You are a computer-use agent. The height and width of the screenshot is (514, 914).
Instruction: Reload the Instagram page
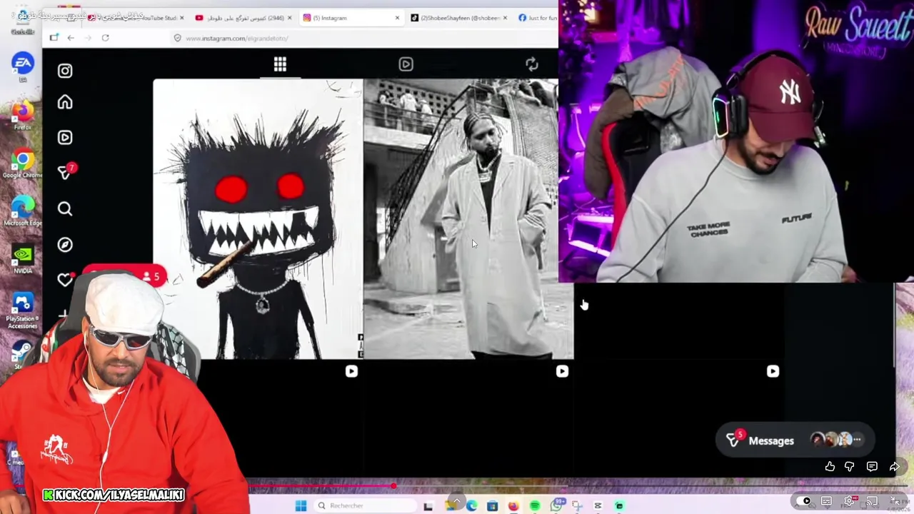click(105, 38)
